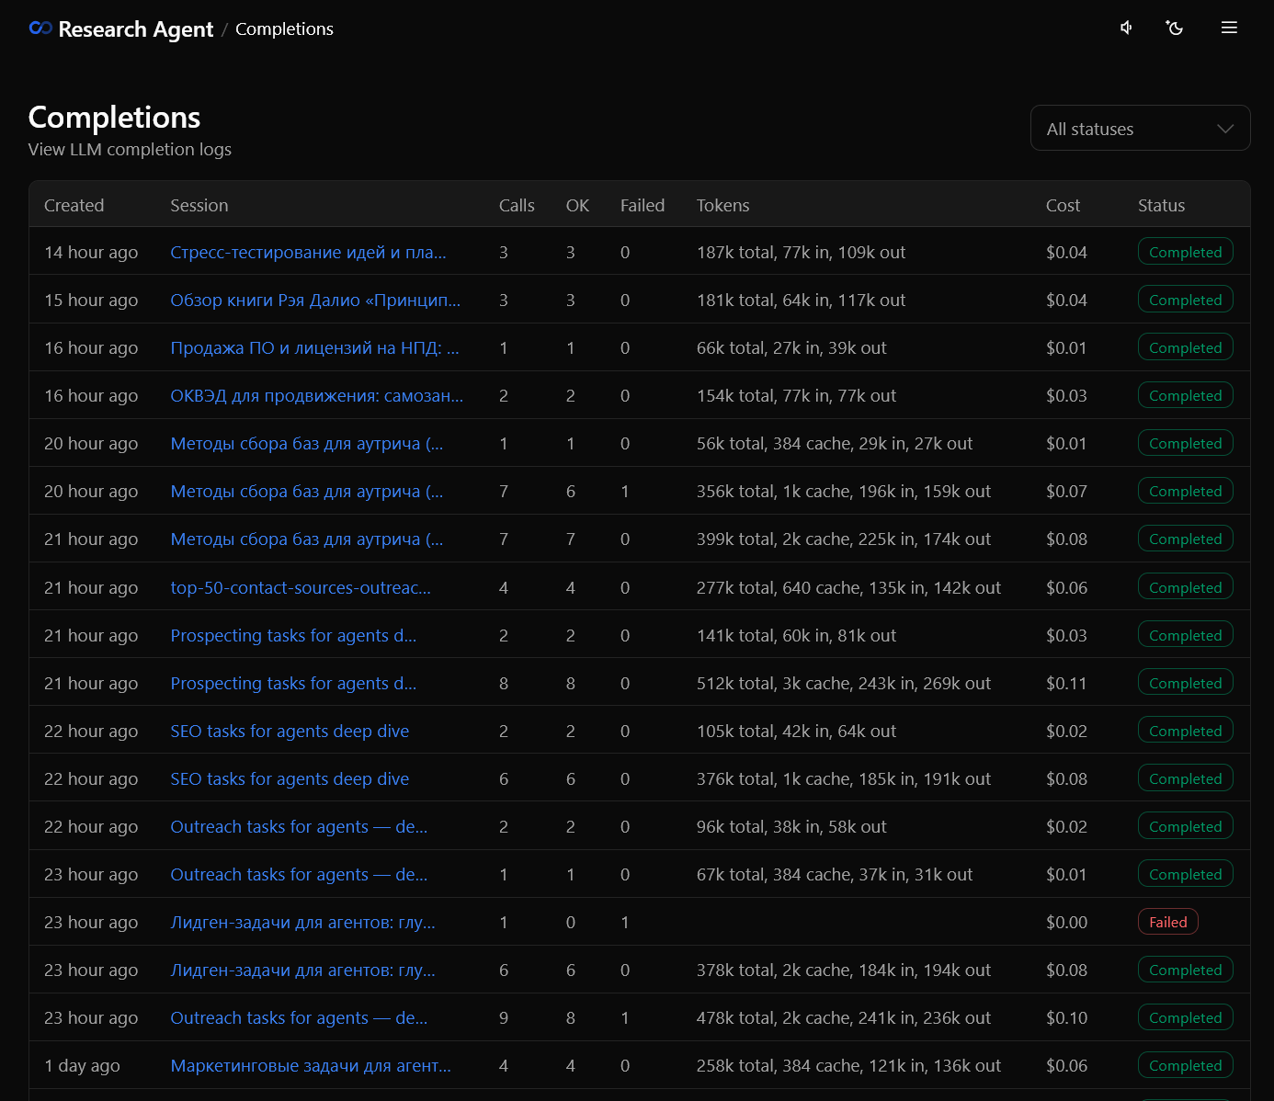Open Методы сбора баз session costing $0.01

click(x=307, y=444)
